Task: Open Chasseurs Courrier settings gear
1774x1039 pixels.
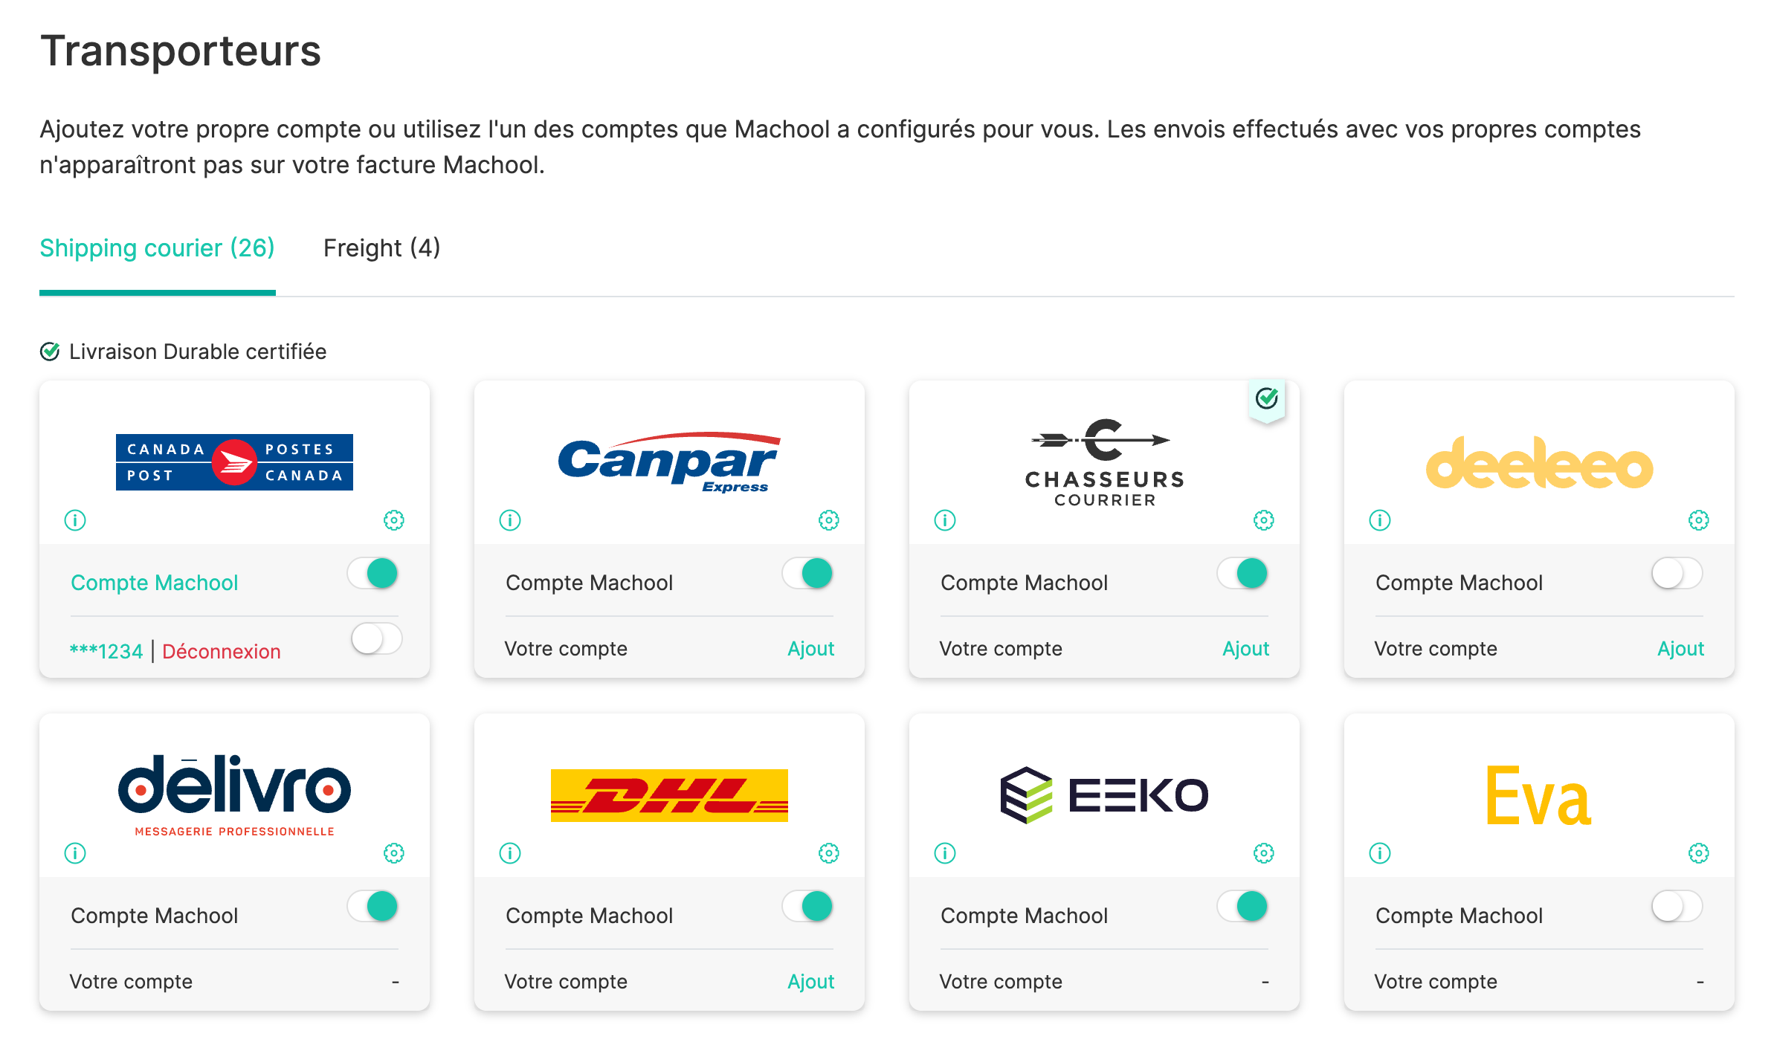Action: [1263, 520]
